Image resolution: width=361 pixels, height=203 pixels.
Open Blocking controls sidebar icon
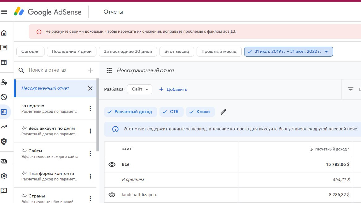point(4,97)
